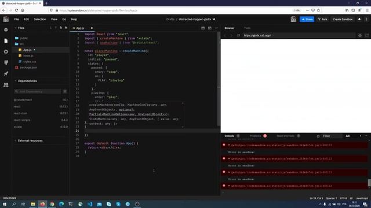The width and height of the screenshot is (371, 208).
Task: Open the user avatar in the header
Action: click(293, 19)
